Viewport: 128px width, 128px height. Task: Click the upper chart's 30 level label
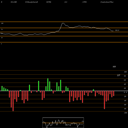pyautogui.click(x=2, y=38)
